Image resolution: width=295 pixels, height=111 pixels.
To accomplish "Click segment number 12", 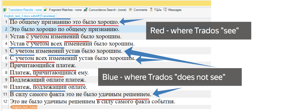I will point(6,101).
